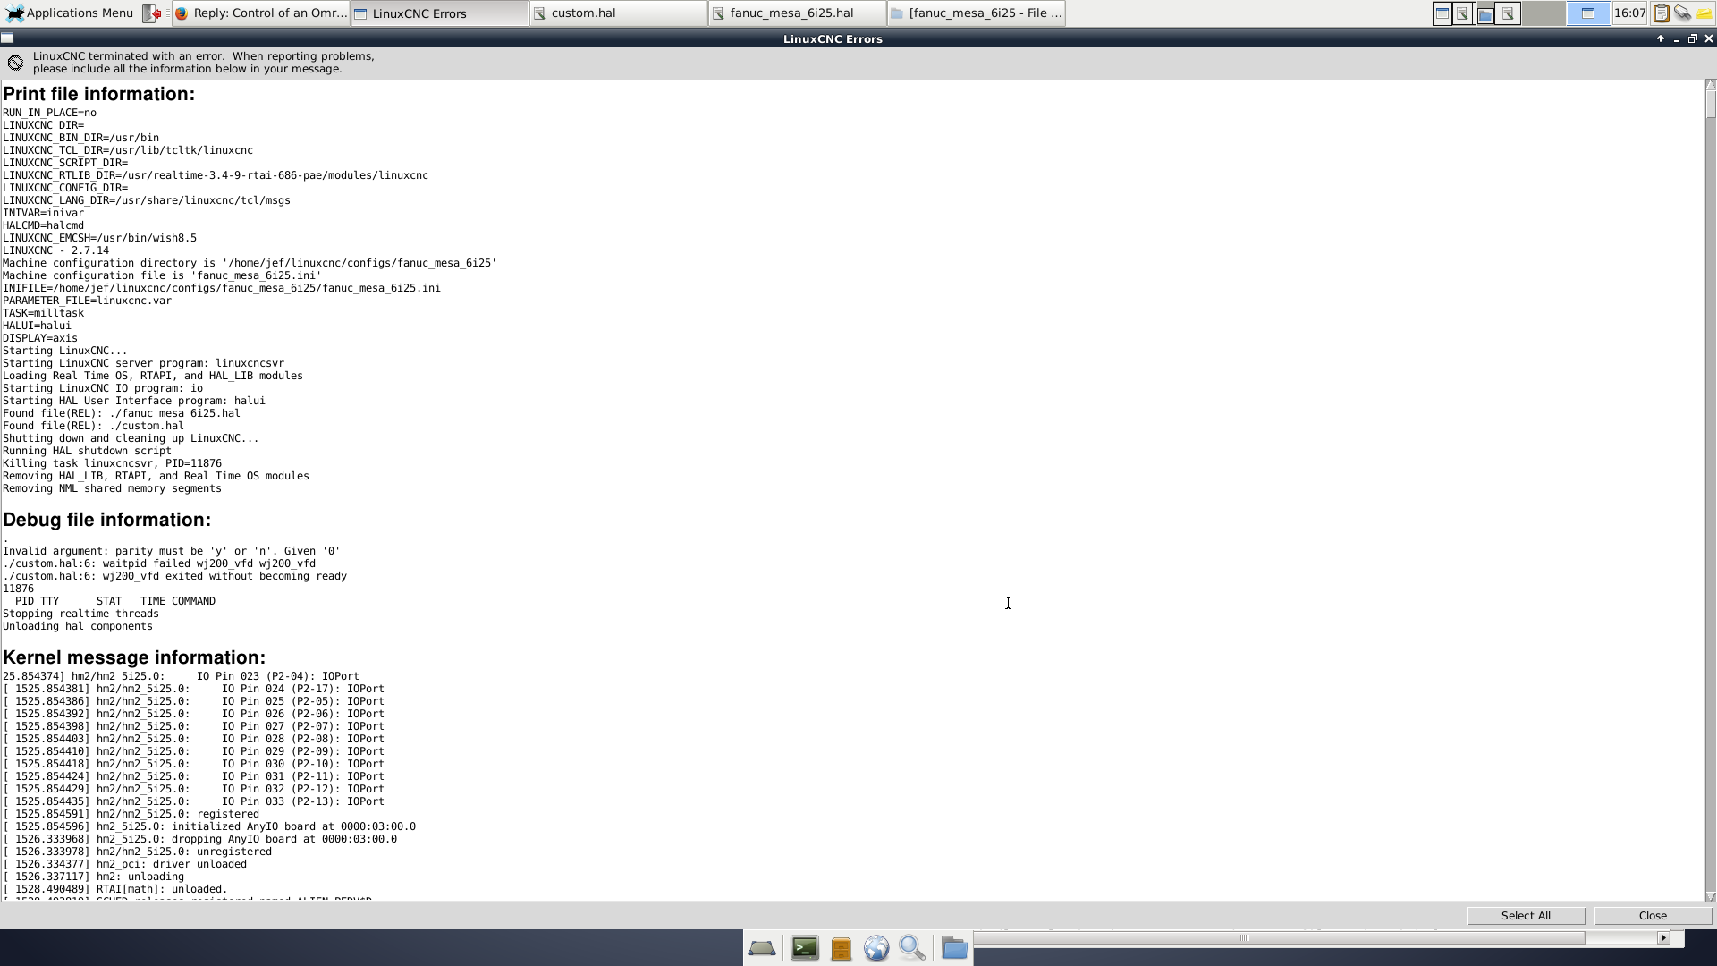Click the Close button

1653,915
